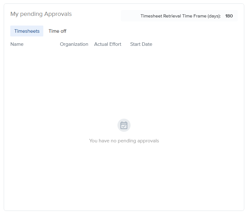The height and width of the screenshot is (214, 248).
Task: Sort by the Name column header
Action: tap(17, 44)
